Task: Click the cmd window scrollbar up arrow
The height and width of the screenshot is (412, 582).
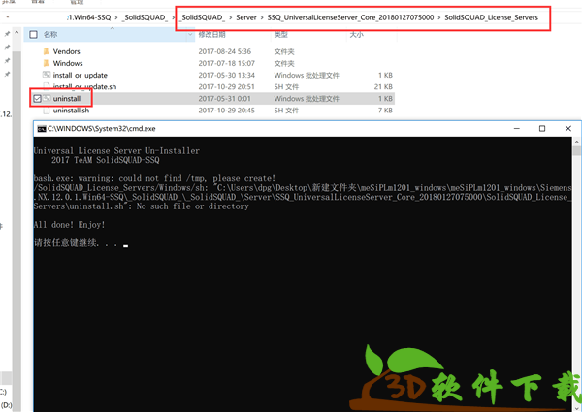Action: [x=576, y=142]
